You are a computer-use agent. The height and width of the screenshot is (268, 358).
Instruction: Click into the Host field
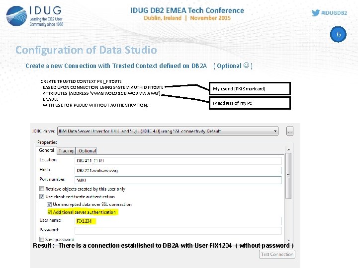click(x=178, y=170)
